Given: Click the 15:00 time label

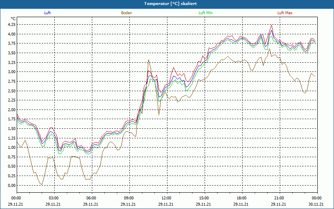Looking at the screenshot, I should point(205,198).
